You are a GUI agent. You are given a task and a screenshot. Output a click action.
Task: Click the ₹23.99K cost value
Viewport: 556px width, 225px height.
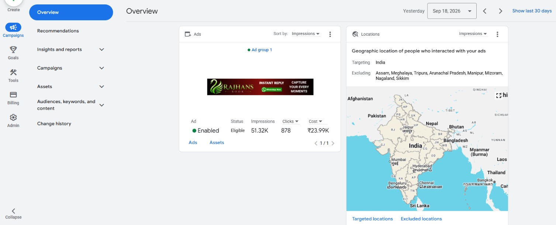[x=318, y=130]
